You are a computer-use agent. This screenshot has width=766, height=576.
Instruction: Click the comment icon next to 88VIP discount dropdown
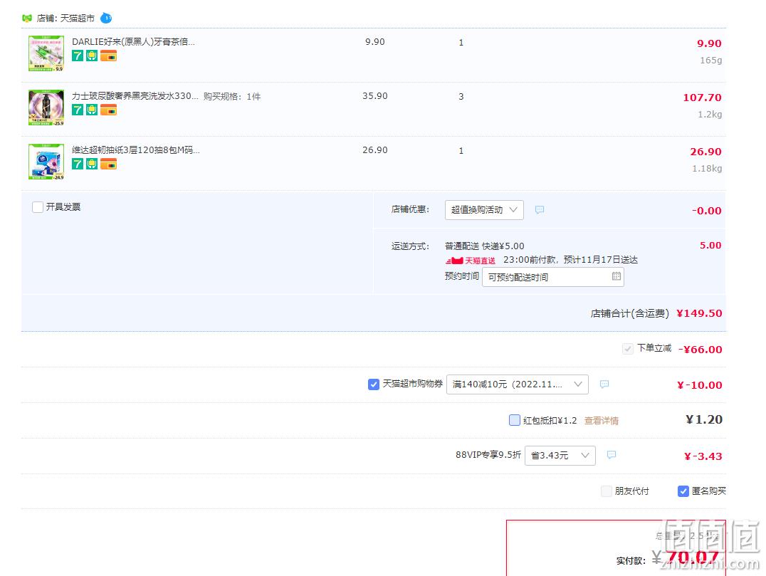point(611,455)
